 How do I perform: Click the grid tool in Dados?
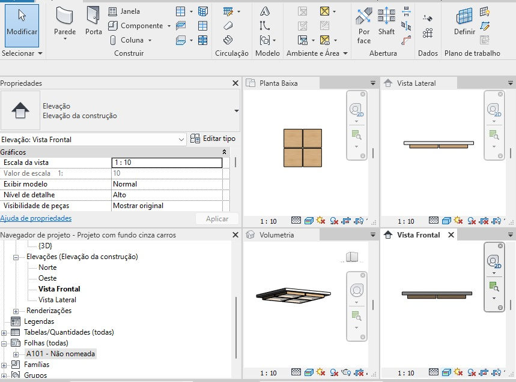pyautogui.click(x=428, y=33)
